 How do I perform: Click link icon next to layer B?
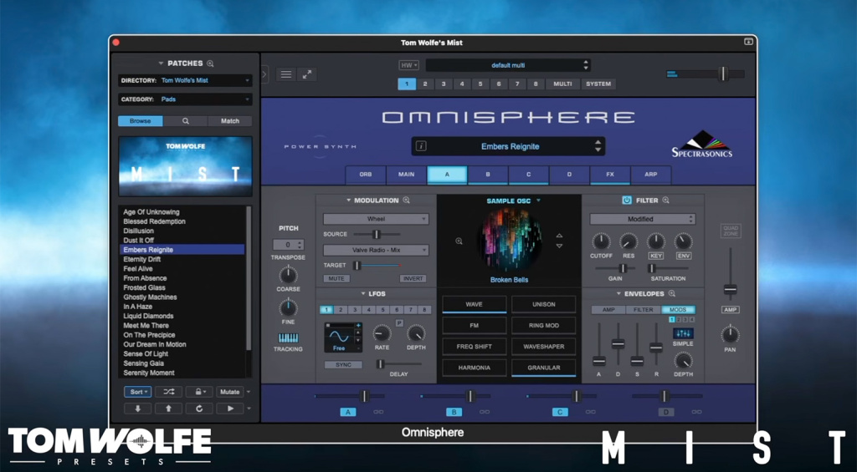(x=485, y=412)
